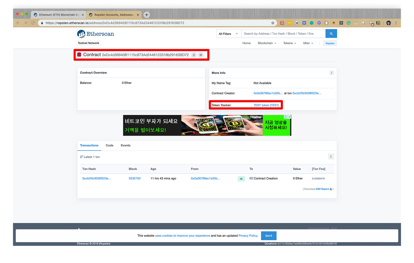The width and height of the screenshot is (414, 263).
Task: Click the Got It cookie button
Action: click(x=269, y=236)
